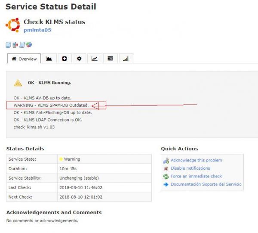Open Documentación Soporte del Servicio link

click(206, 184)
